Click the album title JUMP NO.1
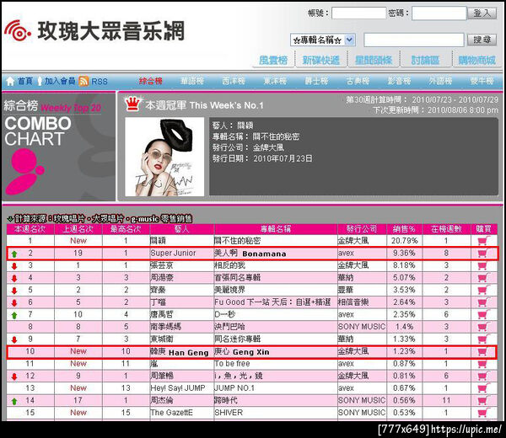 pos(234,388)
